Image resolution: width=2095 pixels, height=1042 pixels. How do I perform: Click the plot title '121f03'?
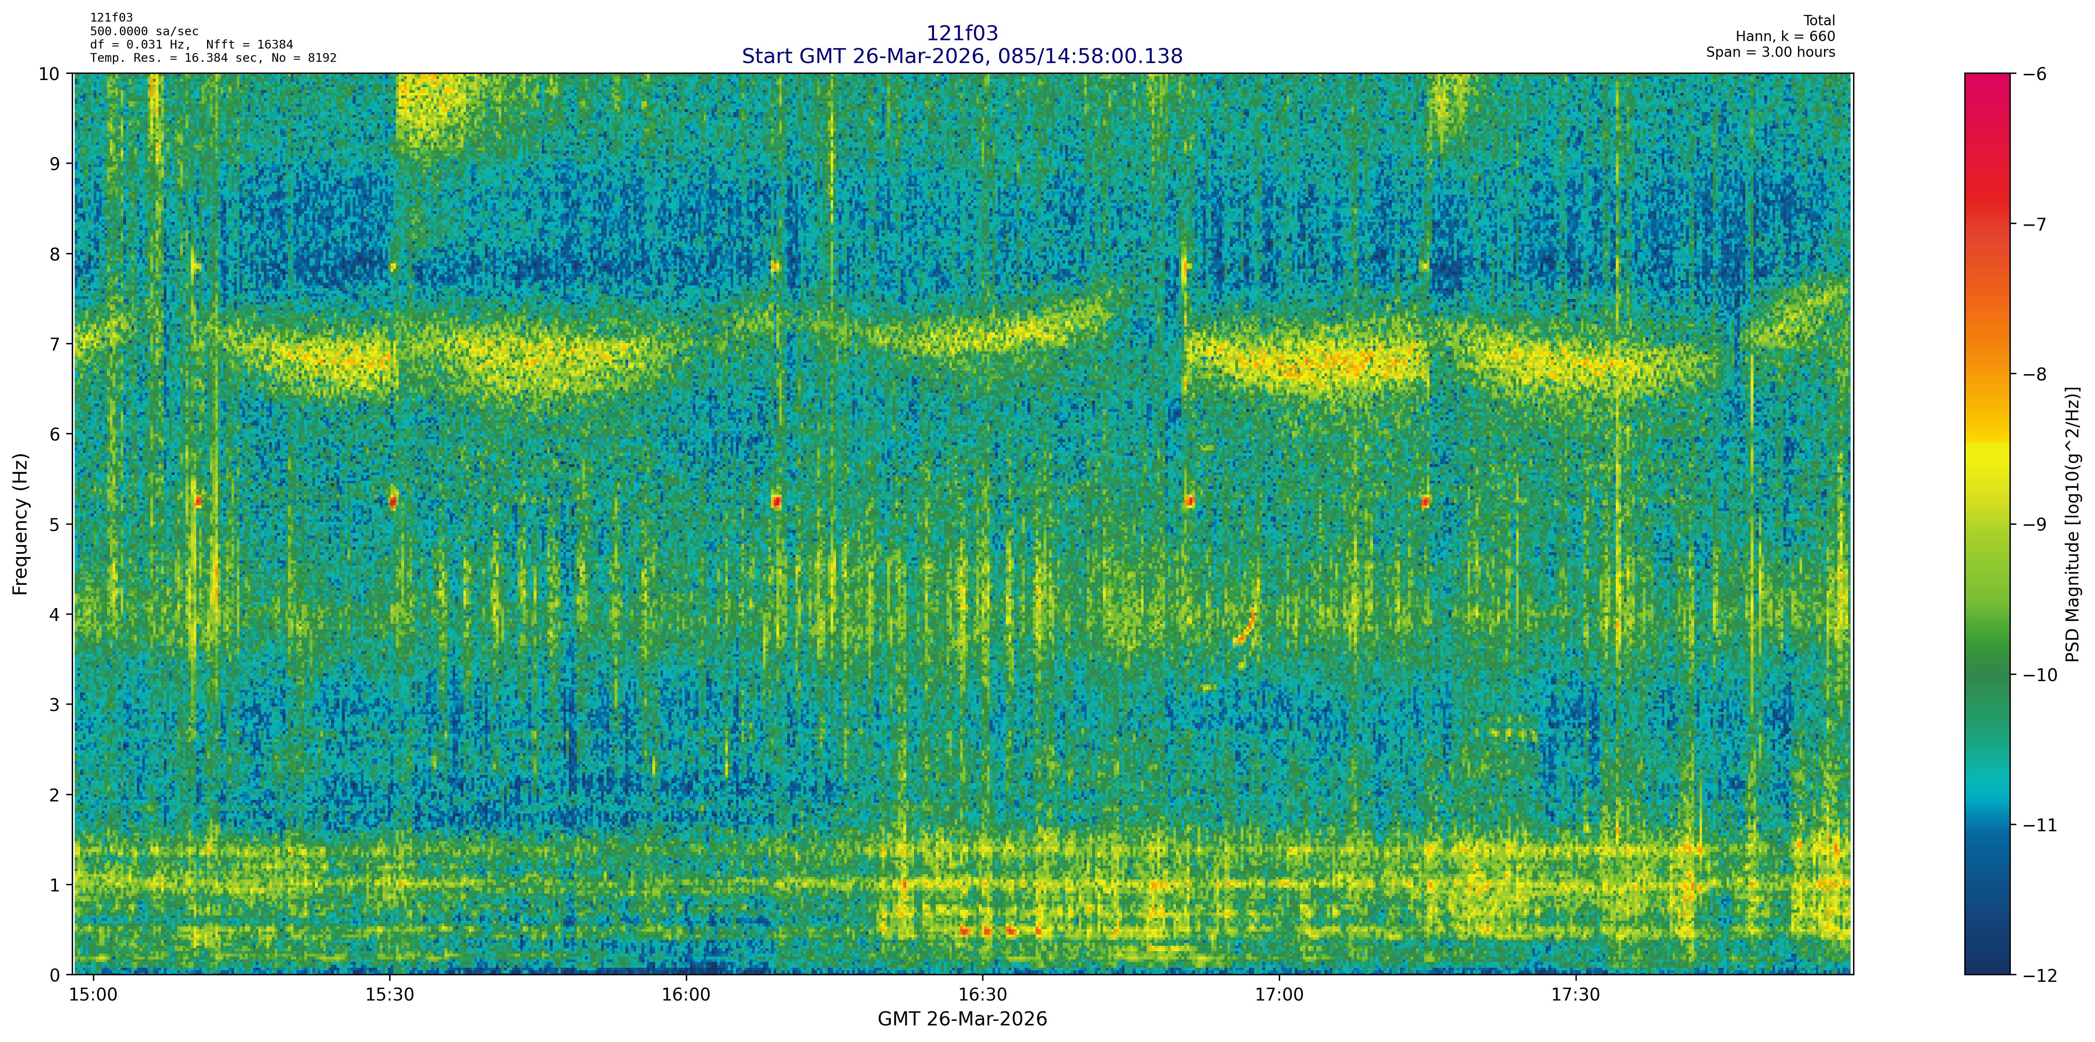point(961,33)
